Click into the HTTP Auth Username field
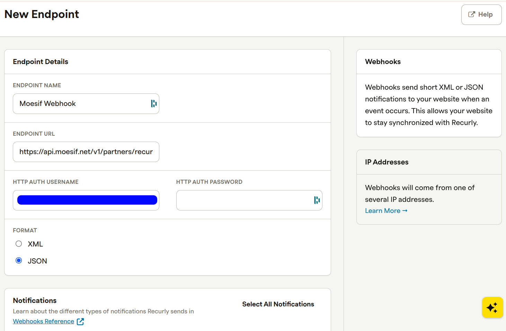The height and width of the screenshot is (331, 506). pos(86,200)
